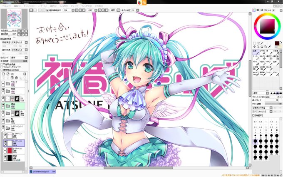This screenshot has height=177, width=283.
Task: Open the ファイル menu
Action: [6, 6]
